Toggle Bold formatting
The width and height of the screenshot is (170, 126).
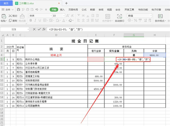[31, 20]
